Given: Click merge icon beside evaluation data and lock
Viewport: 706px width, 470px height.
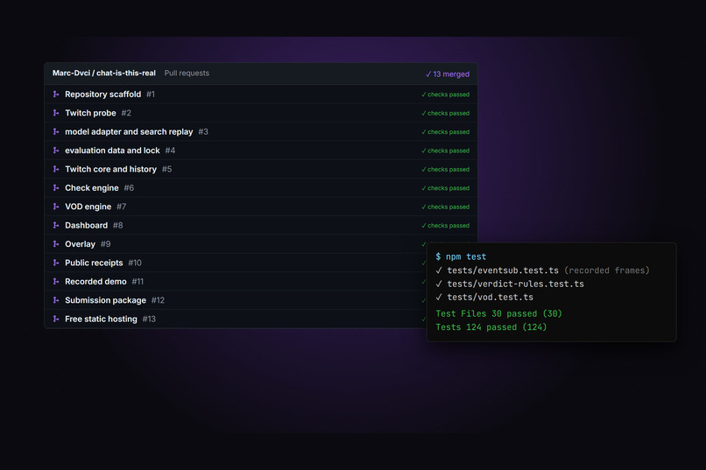Looking at the screenshot, I should pyautogui.click(x=56, y=151).
